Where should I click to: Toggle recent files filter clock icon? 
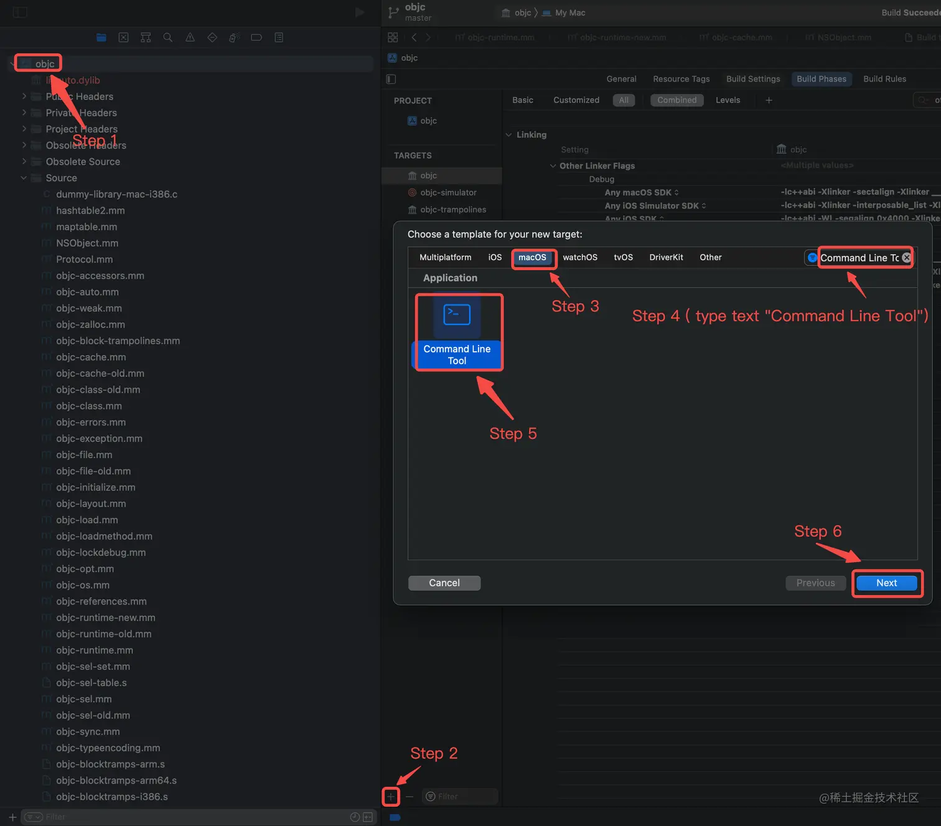click(355, 817)
